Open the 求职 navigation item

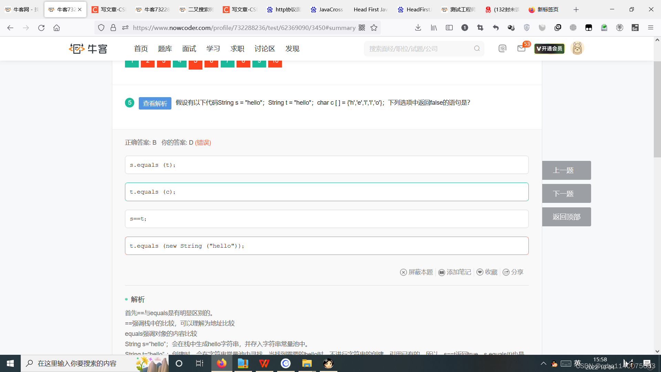click(237, 49)
